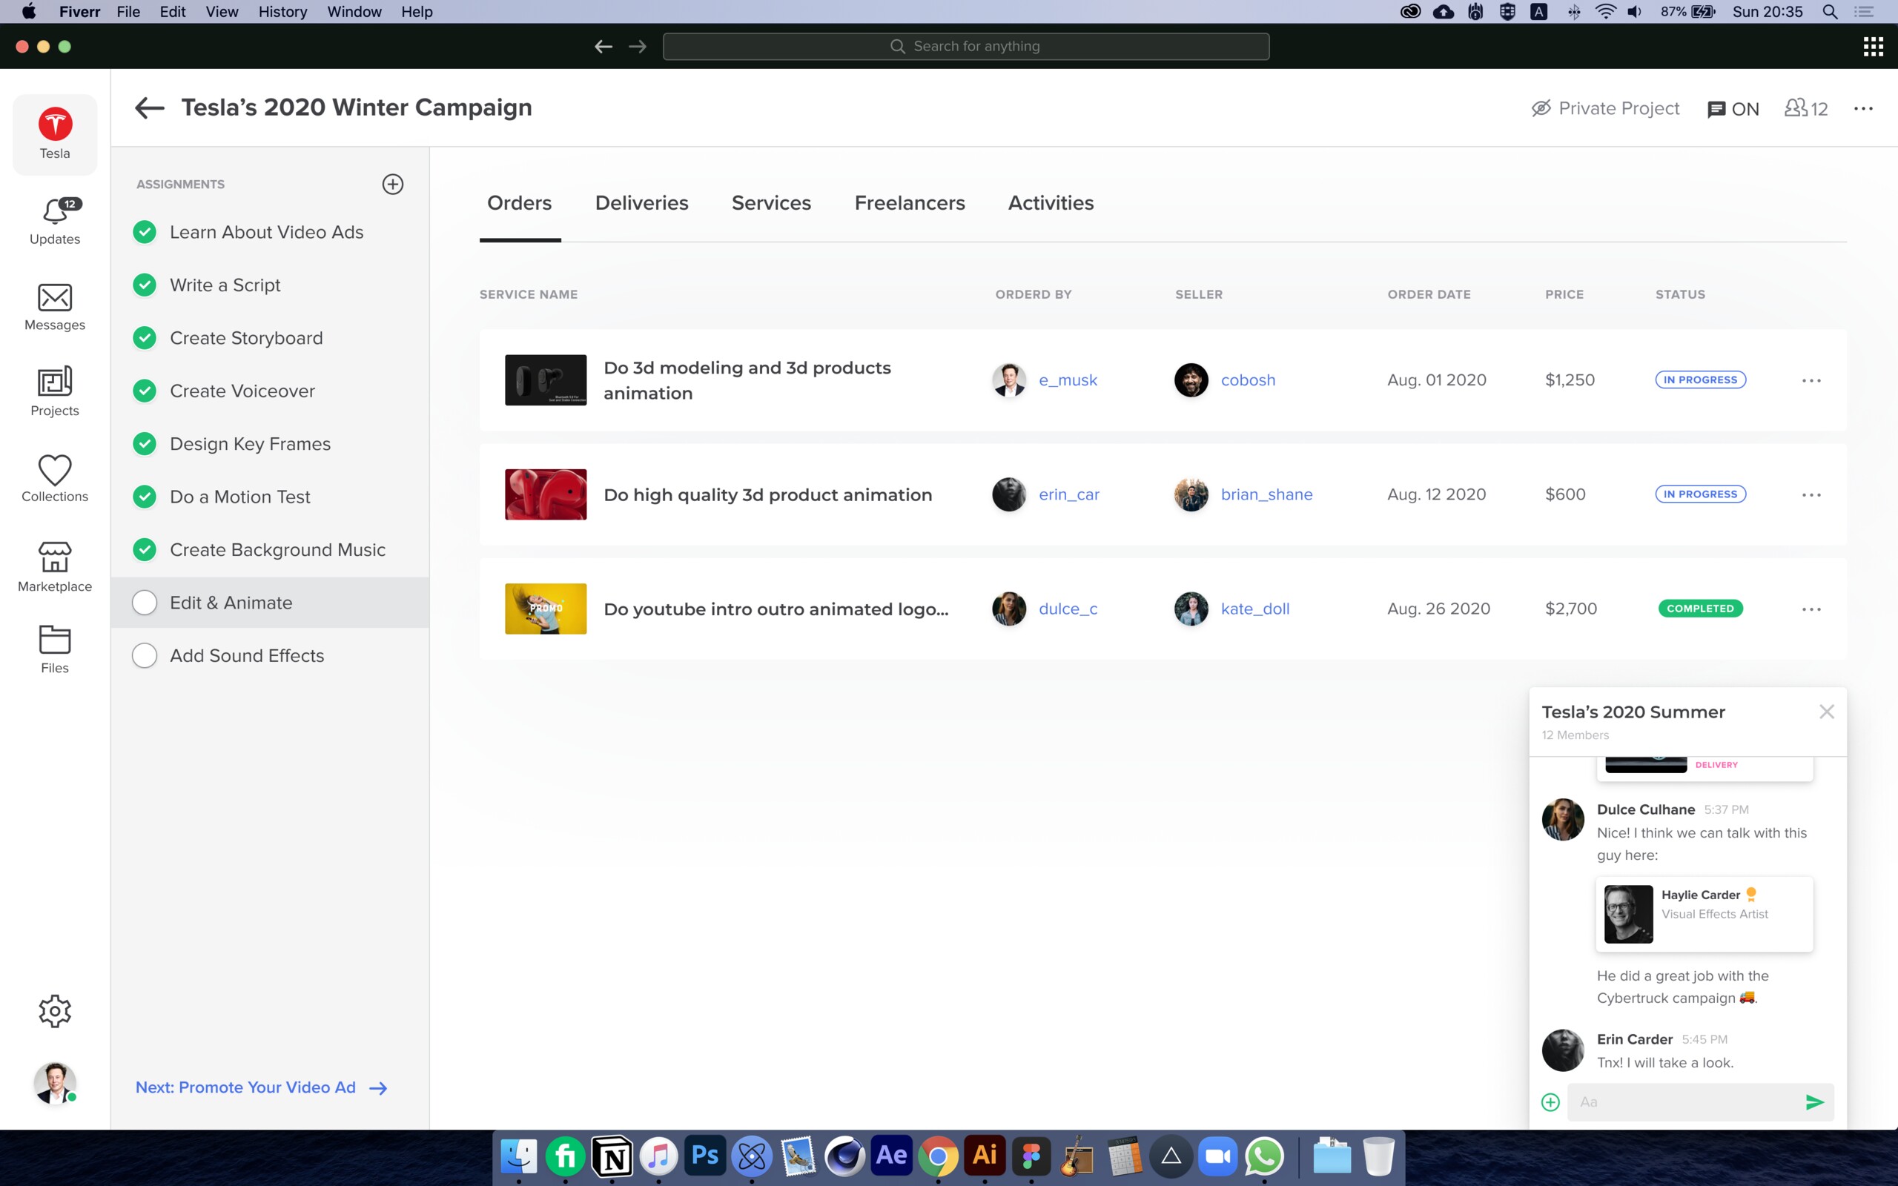The height and width of the screenshot is (1186, 1898).
Task: Open the youtube intro outro order thumbnail
Action: point(545,609)
